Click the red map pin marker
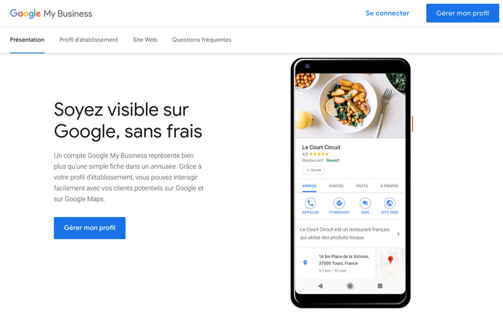 (390, 260)
